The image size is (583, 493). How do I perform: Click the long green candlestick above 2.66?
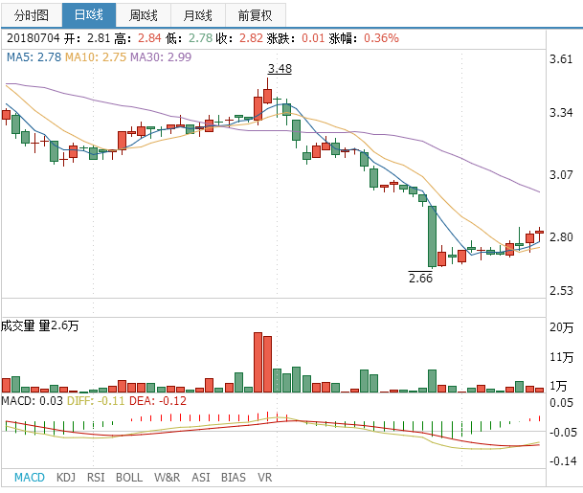coord(432,236)
